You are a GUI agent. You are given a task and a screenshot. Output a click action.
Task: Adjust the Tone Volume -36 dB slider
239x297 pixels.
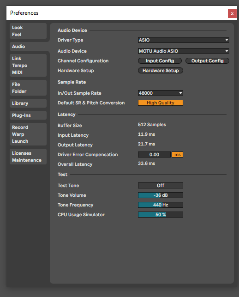click(x=160, y=195)
